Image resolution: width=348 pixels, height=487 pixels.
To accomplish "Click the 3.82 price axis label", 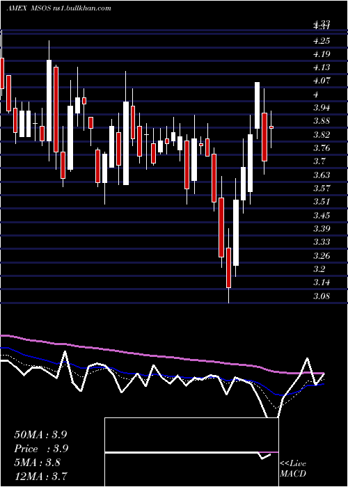I will [322, 134].
